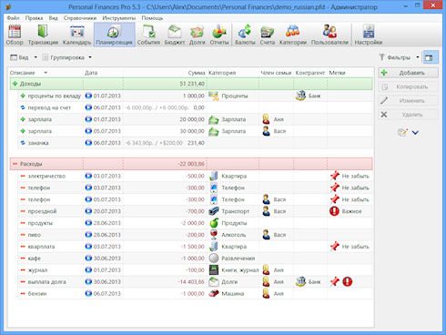
Task: Click red alert icon in выплата долга row
Action: (347, 281)
